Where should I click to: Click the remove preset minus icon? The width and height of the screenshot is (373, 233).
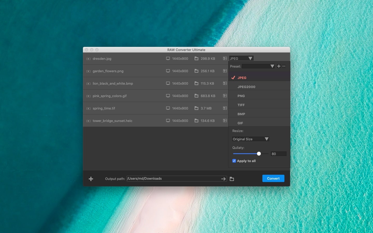point(284,66)
